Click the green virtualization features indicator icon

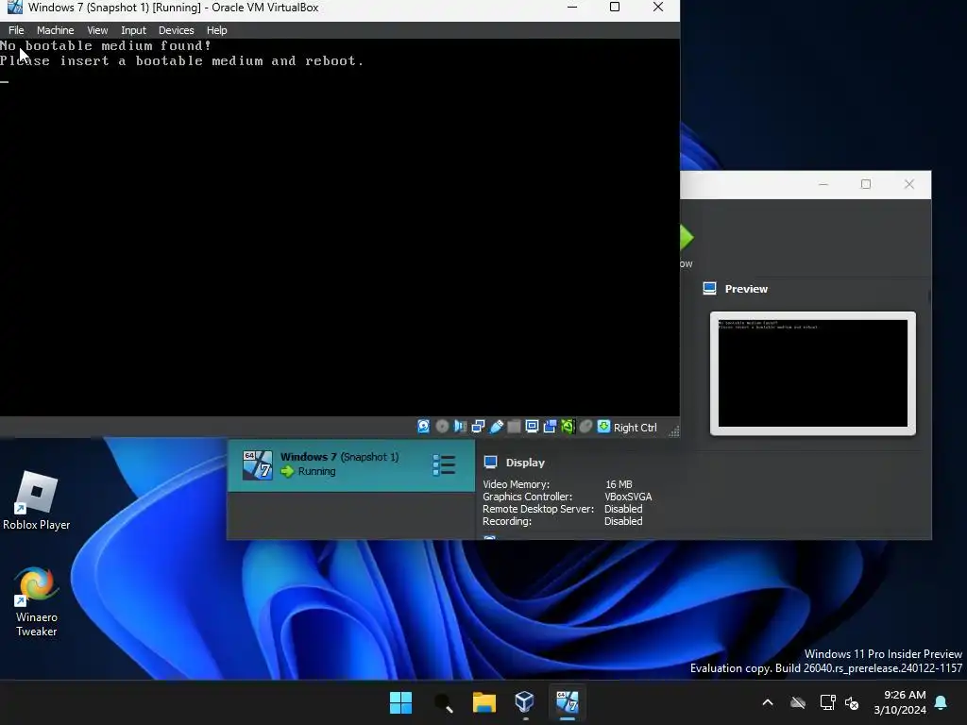568,427
